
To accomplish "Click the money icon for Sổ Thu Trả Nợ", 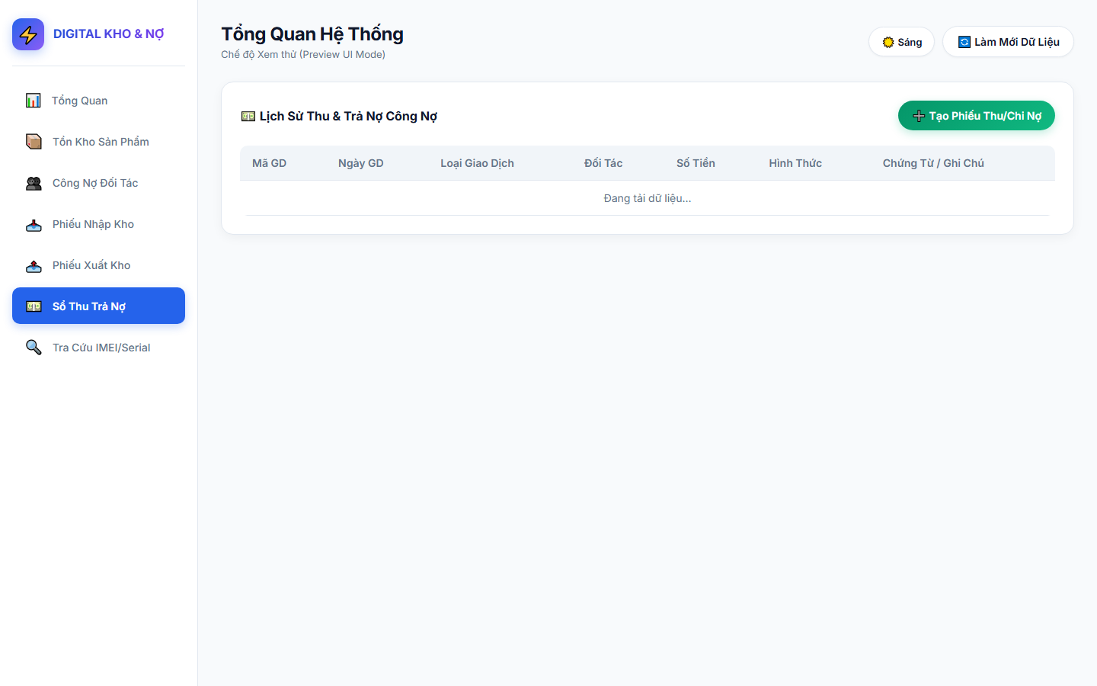I will point(34,306).
